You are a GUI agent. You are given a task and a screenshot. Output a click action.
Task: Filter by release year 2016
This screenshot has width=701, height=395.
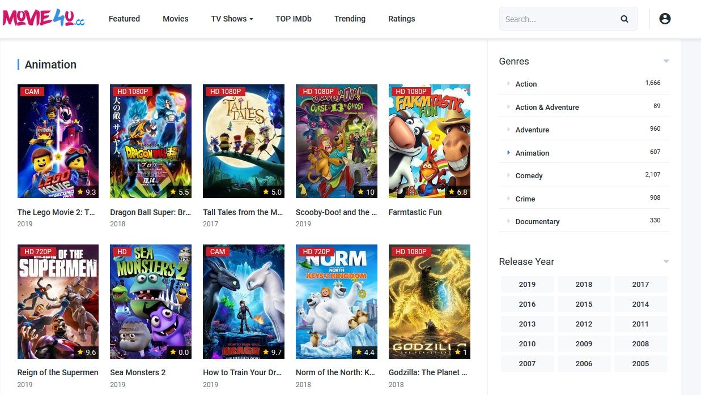pyautogui.click(x=527, y=304)
